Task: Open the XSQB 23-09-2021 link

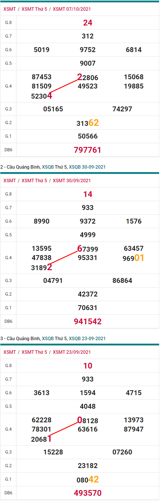Action: pos(87,338)
